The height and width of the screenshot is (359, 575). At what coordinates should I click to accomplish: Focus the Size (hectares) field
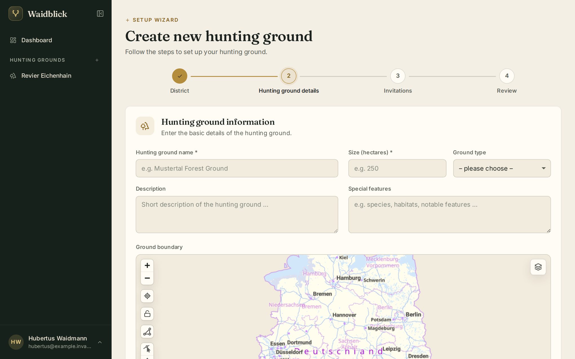click(x=397, y=168)
